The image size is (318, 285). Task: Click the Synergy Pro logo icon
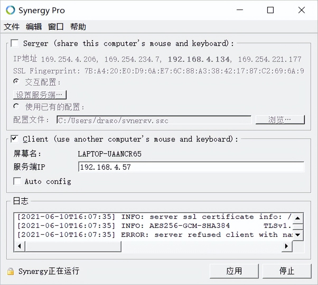(11, 10)
